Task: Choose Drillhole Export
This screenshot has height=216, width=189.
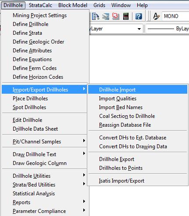Action: (138, 159)
